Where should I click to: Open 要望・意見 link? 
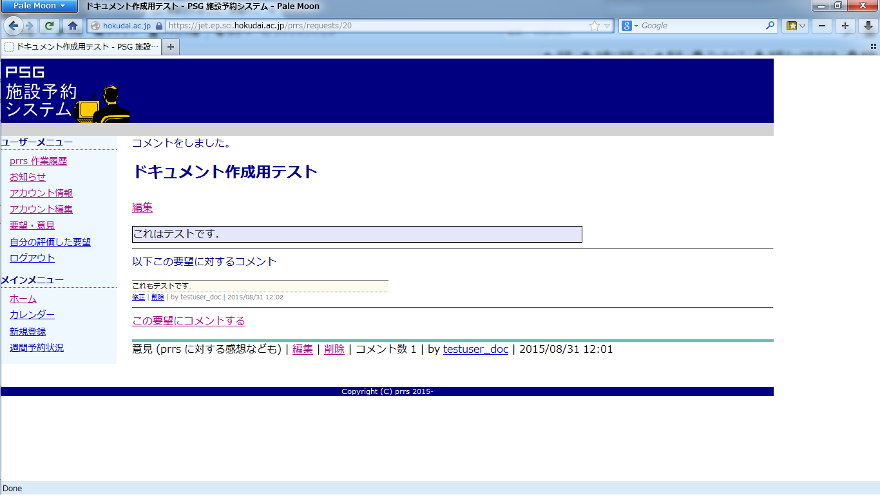[32, 225]
